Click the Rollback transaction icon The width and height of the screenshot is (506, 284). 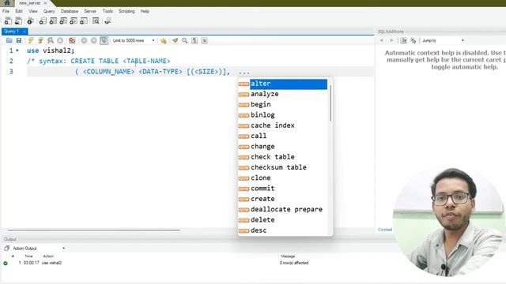click(x=93, y=40)
